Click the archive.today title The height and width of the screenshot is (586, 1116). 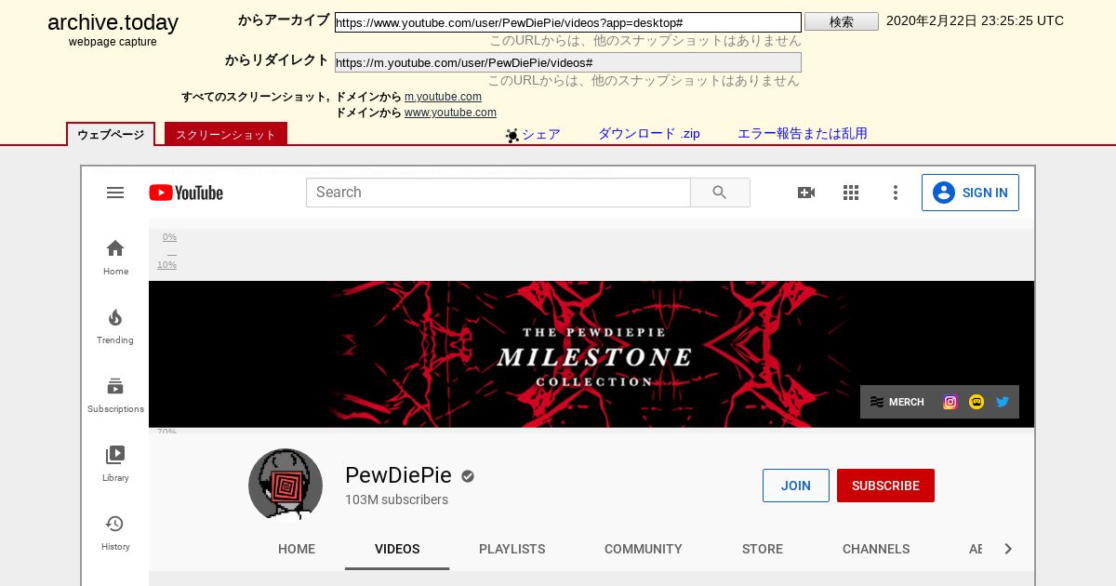click(113, 23)
